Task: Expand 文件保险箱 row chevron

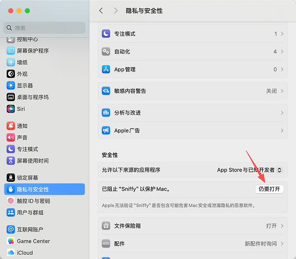Action: (x=282, y=226)
